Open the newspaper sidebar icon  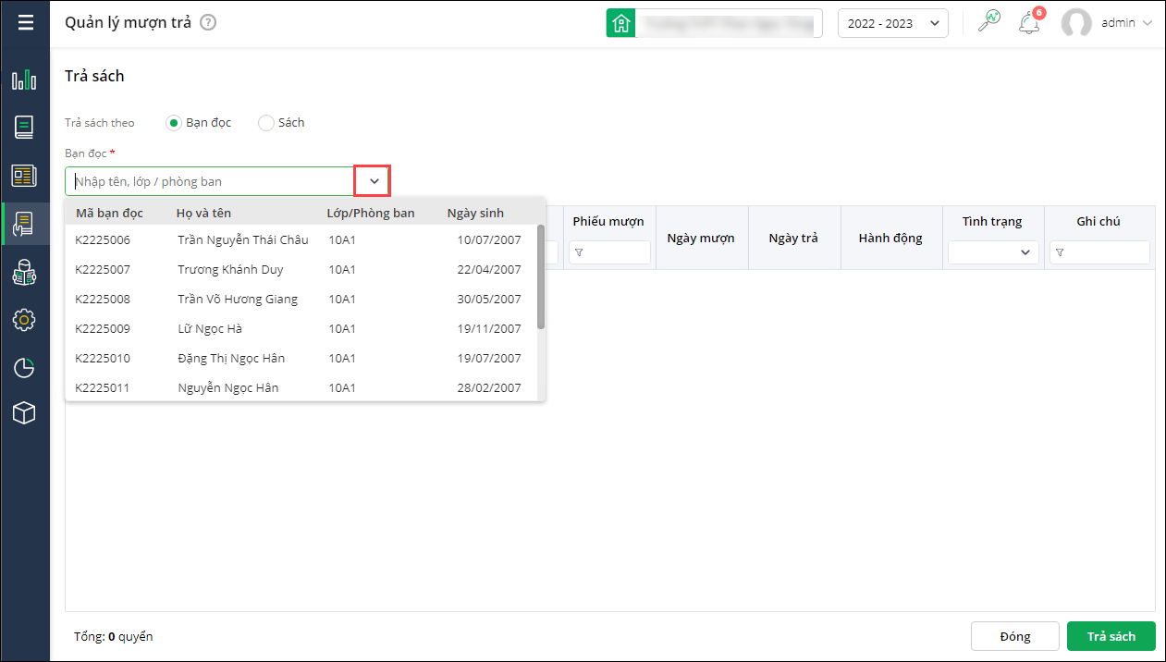tap(24, 176)
